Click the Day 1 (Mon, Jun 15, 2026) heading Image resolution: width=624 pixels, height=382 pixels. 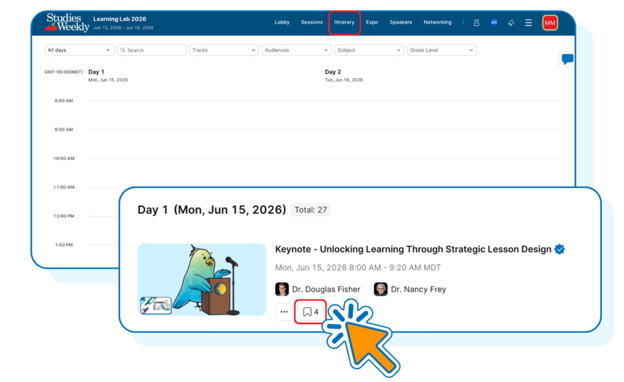click(x=211, y=210)
